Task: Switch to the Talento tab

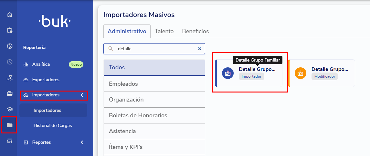Action: (164, 31)
